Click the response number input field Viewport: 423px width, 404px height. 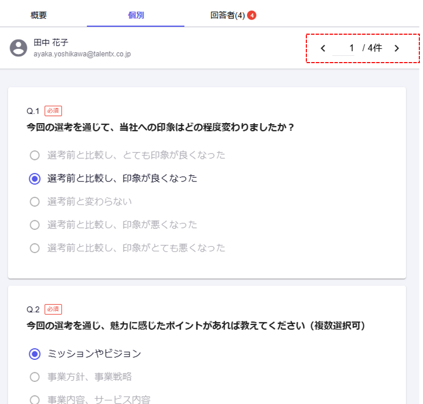pyautogui.click(x=344, y=48)
